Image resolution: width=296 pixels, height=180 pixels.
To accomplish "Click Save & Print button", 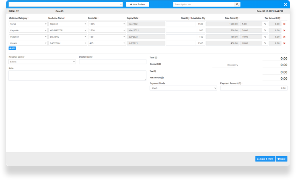I will pos(265,159).
